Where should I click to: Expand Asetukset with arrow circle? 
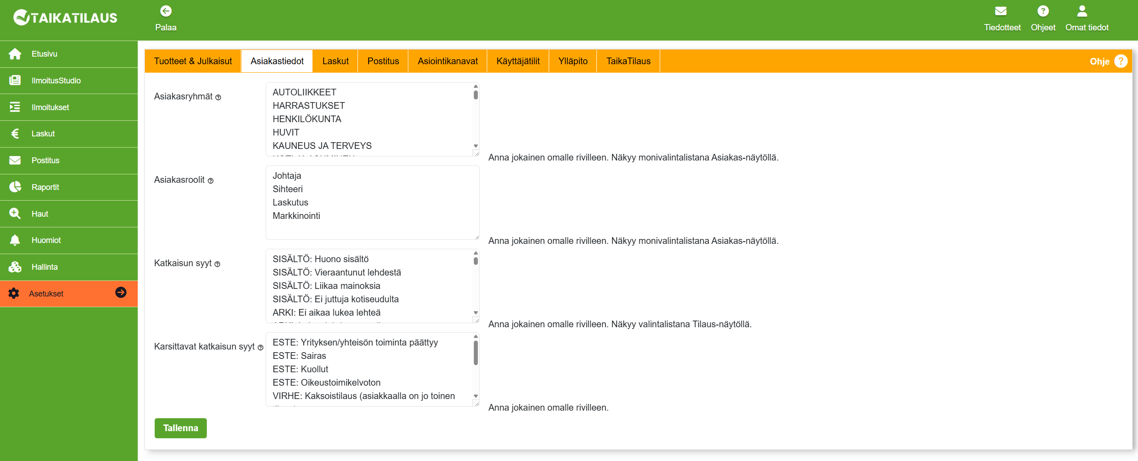coord(121,292)
